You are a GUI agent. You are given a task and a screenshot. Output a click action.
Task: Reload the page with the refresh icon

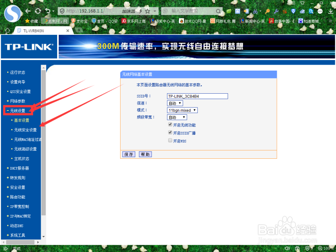pyautogui.click(x=38, y=11)
